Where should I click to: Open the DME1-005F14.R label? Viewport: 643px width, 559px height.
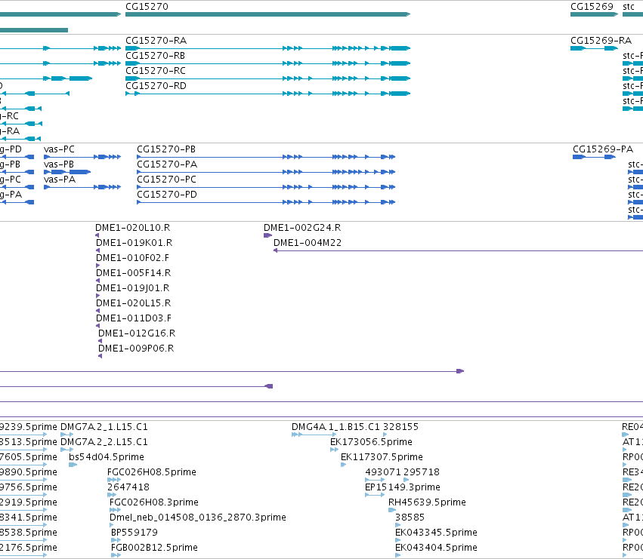(x=133, y=273)
